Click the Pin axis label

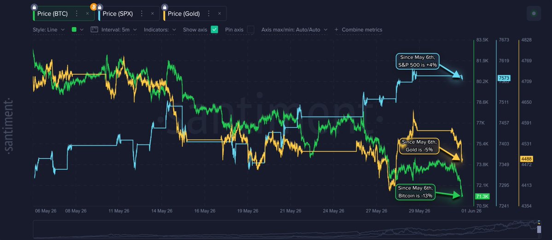click(x=234, y=30)
